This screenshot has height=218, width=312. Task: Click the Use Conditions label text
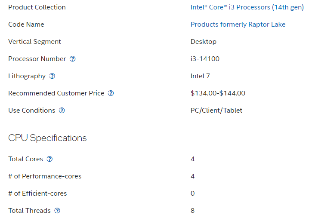click(x=32, y=111)
